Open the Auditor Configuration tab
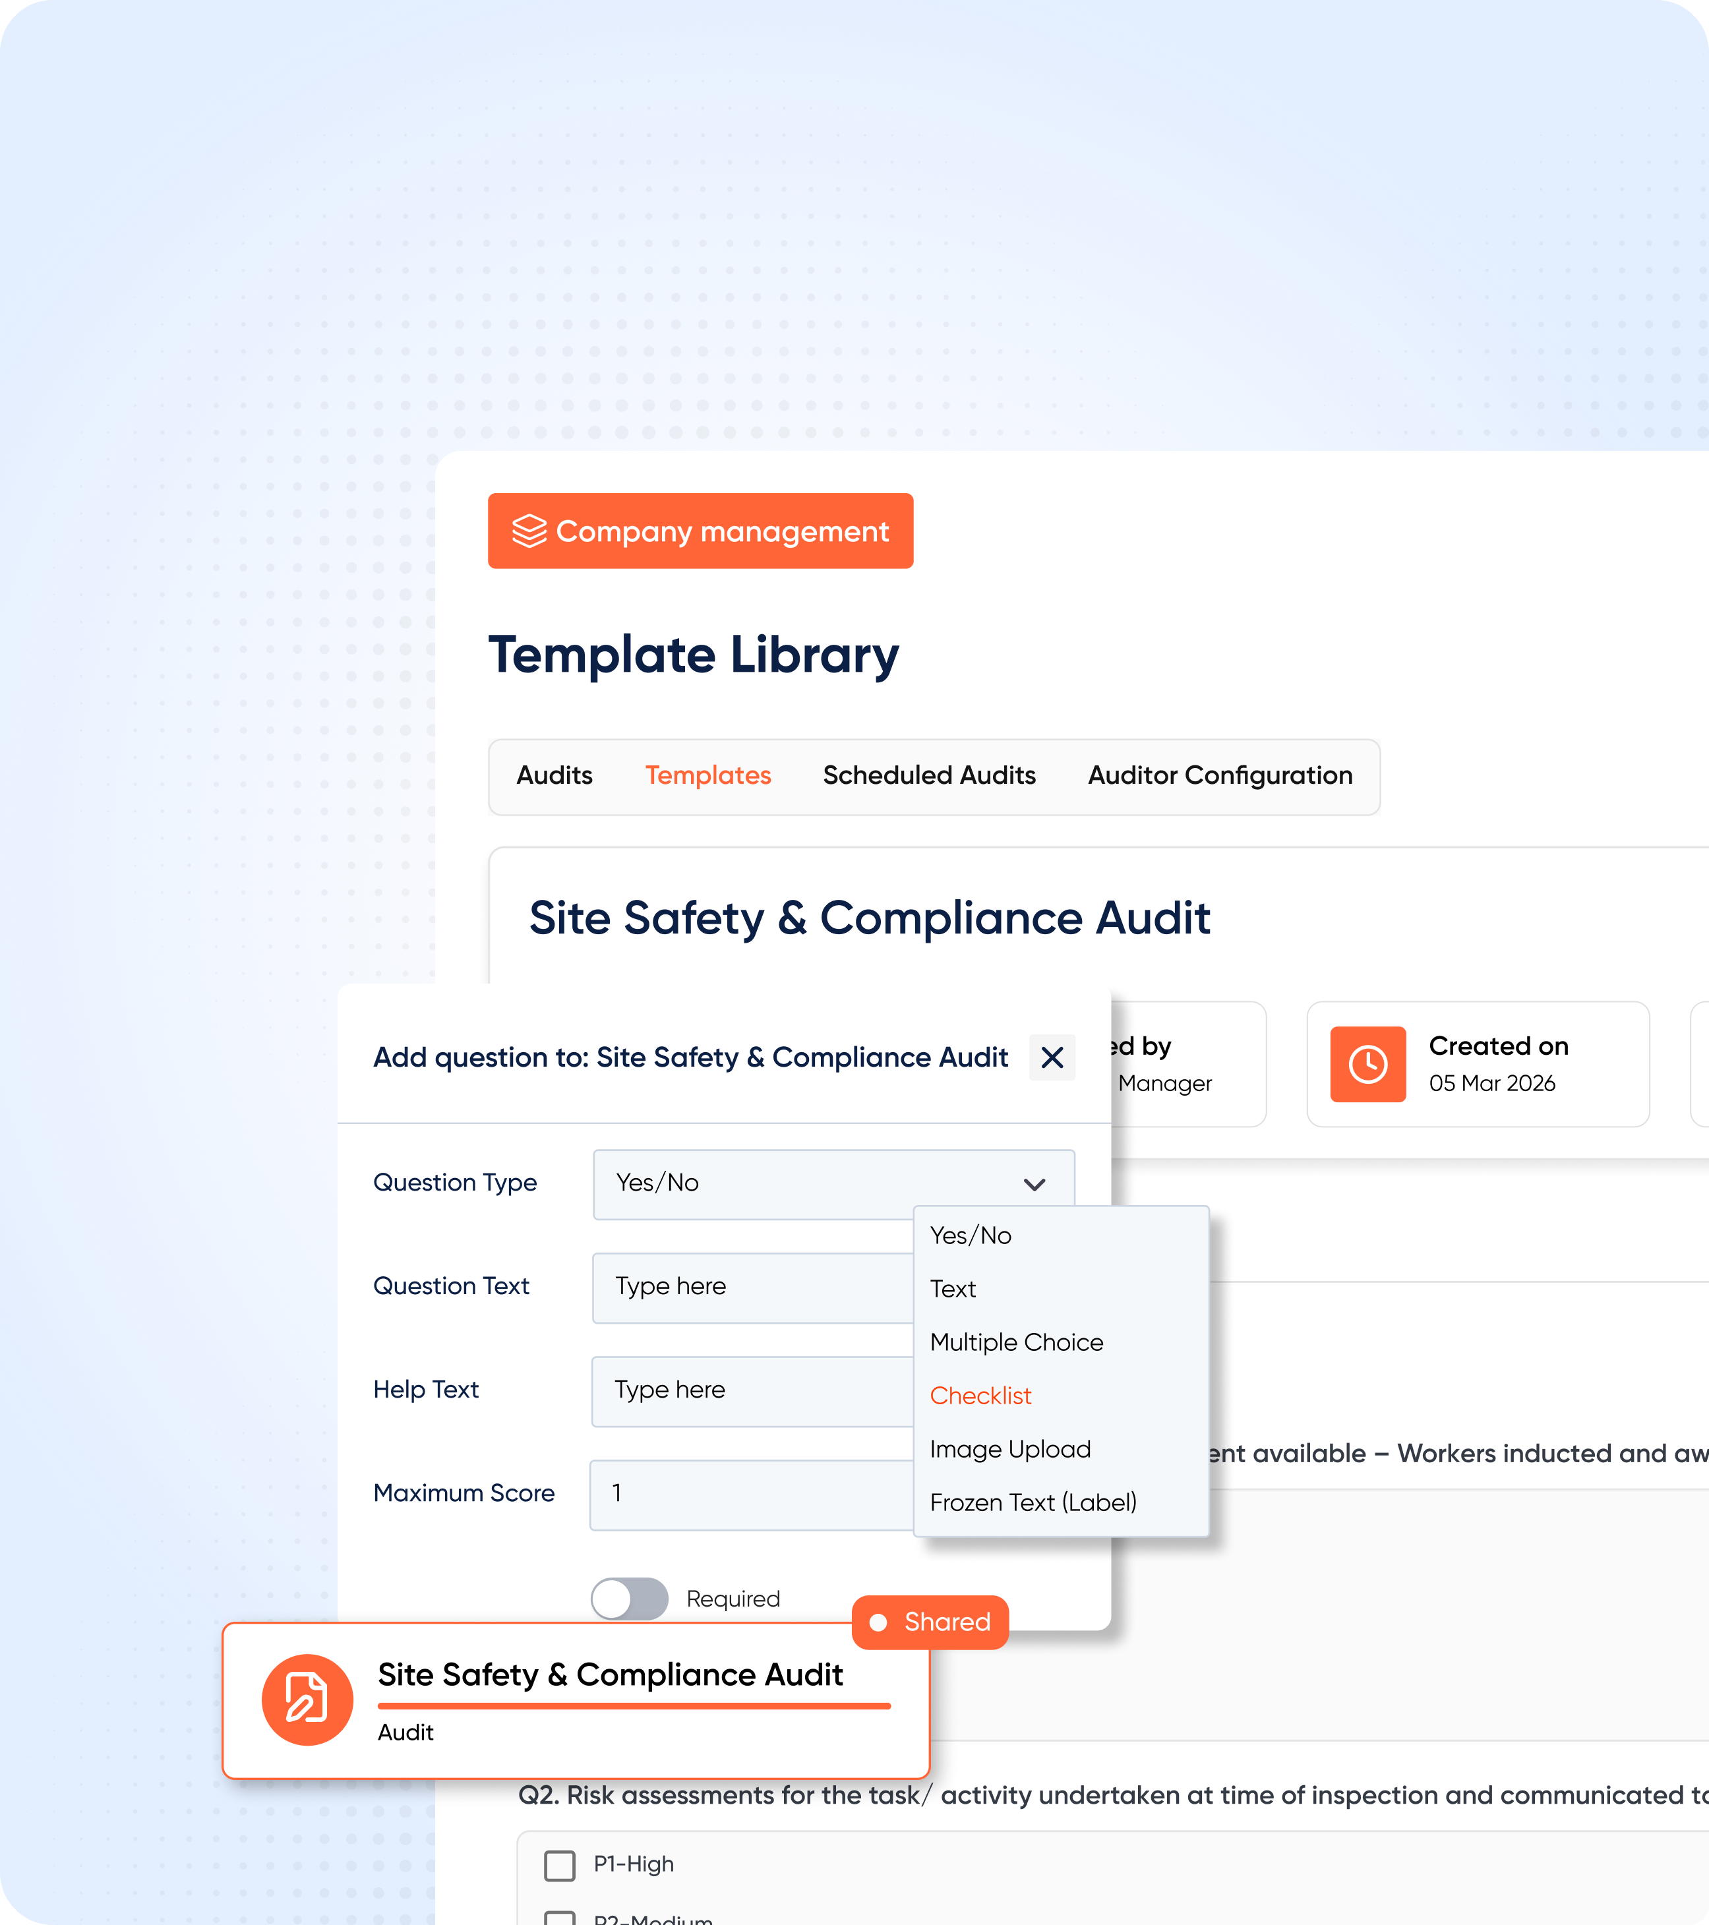This screenshot has height=1925, width=1709. click(1220, 775)
